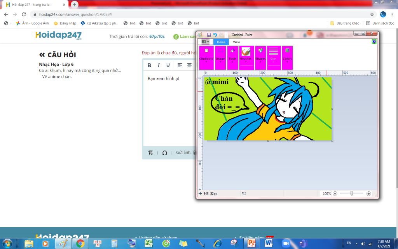Screen dimensions: 398x249
Task: Select the Brushes tool icon in Paint
Action: 246,52
